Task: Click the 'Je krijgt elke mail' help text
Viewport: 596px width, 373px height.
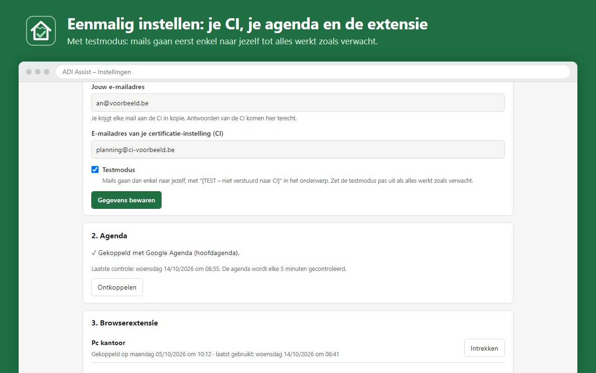Action: [x=194, y=118]
